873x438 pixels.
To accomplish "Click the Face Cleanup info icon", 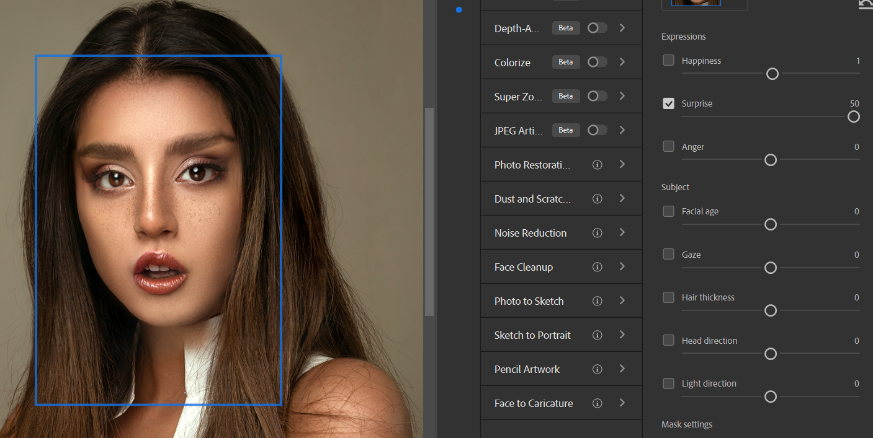I will pos(598,267).
